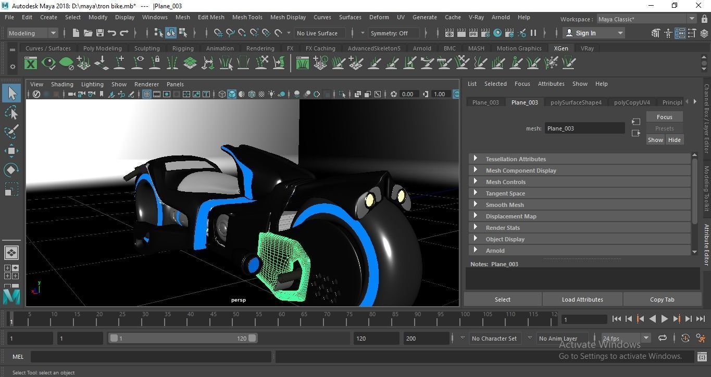
Task: Play the animation forwards
Action: point(664,319)
